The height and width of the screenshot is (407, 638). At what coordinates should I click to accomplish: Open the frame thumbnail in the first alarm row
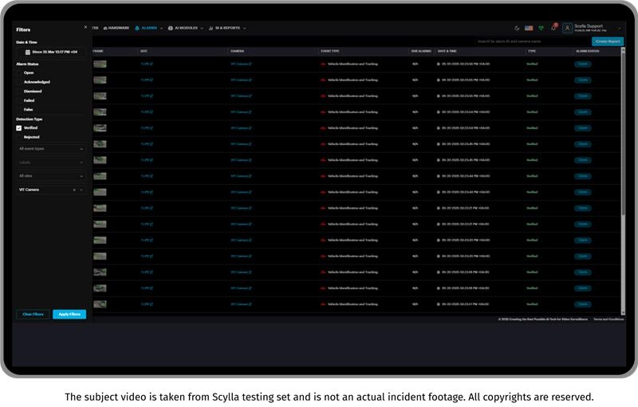click(x=100, y=65)
